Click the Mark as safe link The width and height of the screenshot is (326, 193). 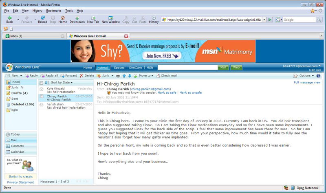click(x=167, y=92)
